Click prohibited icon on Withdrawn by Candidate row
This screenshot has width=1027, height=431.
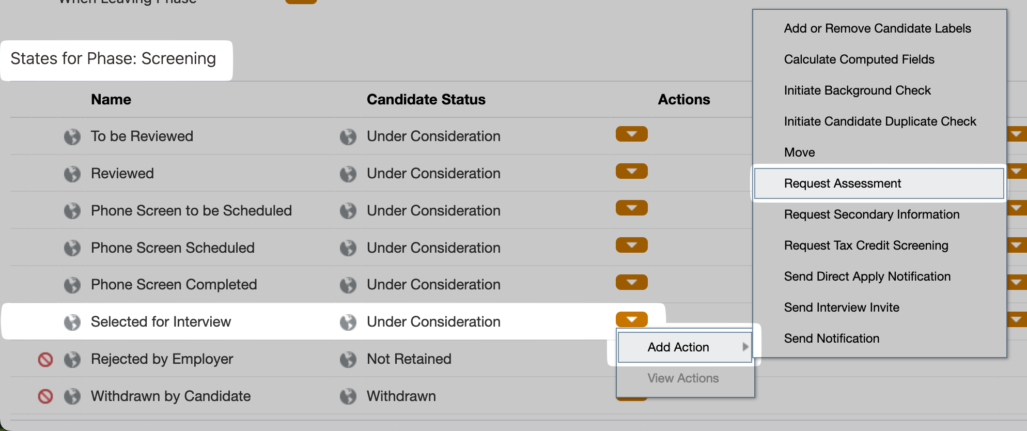point(45,396)
